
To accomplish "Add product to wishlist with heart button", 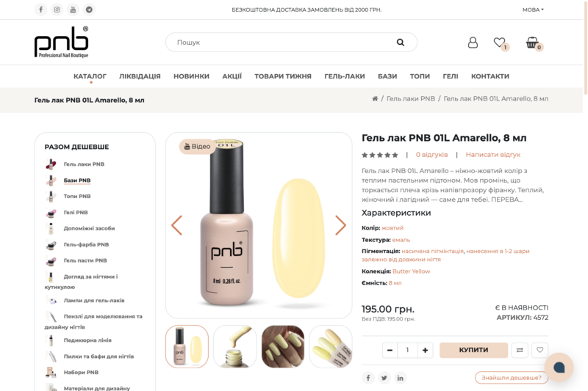I will click(x=540, y=350).
